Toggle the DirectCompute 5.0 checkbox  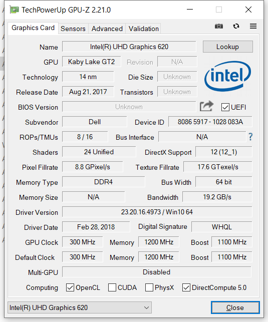click(186, 287)
